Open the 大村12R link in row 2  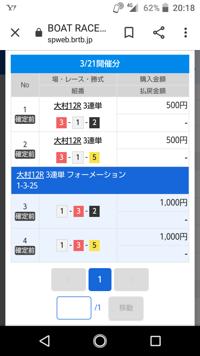67,141
